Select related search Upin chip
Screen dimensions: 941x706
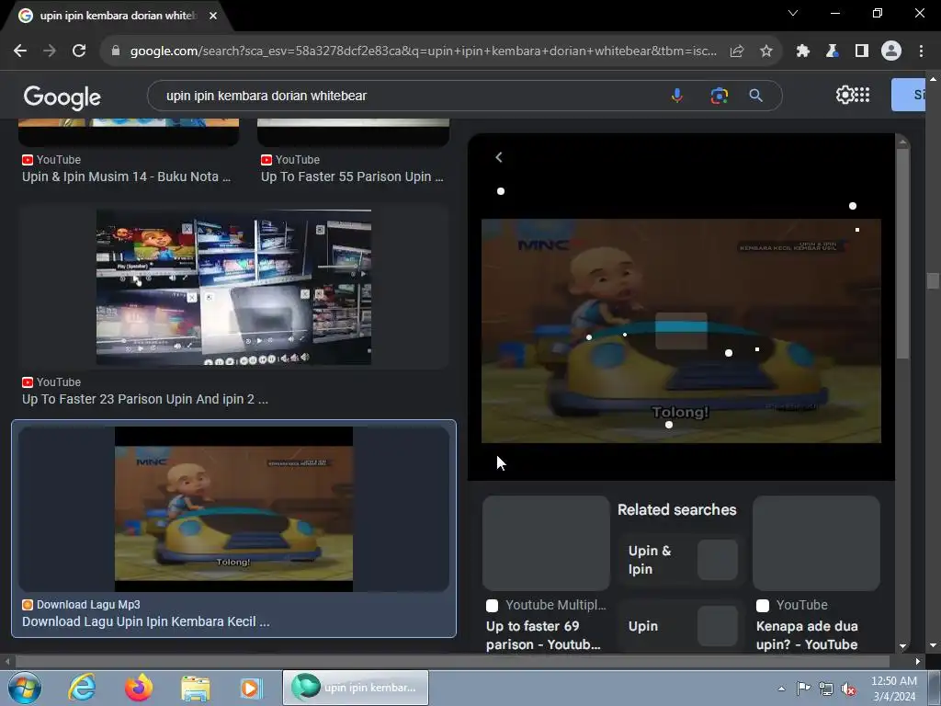tap(681, 625)
